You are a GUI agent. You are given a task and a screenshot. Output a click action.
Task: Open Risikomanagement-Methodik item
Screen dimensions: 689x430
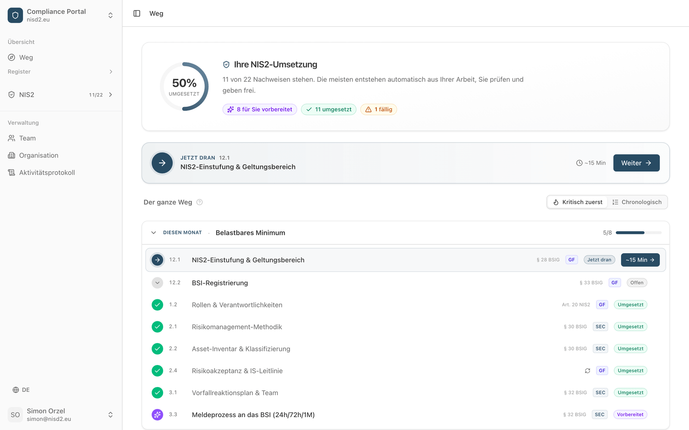(x=237, y=327)
